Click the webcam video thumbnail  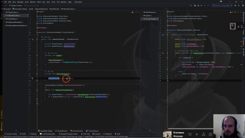(229, 126)
